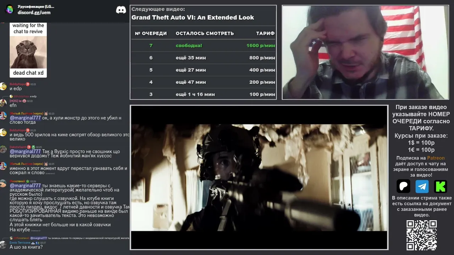This screenshot has height=255, width=454.
Task: Click the "ТАРИФ" column header
Action: [x=265, y=33]
